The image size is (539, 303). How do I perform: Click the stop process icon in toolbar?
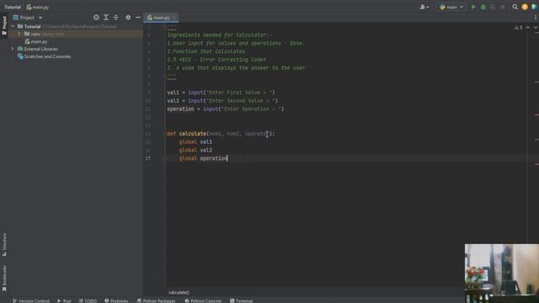503,7
